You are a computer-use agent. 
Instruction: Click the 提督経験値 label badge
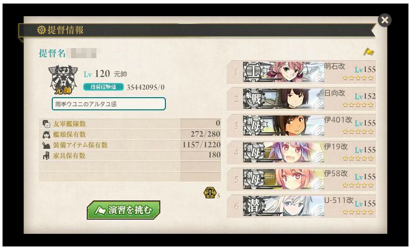coord(104,87)
